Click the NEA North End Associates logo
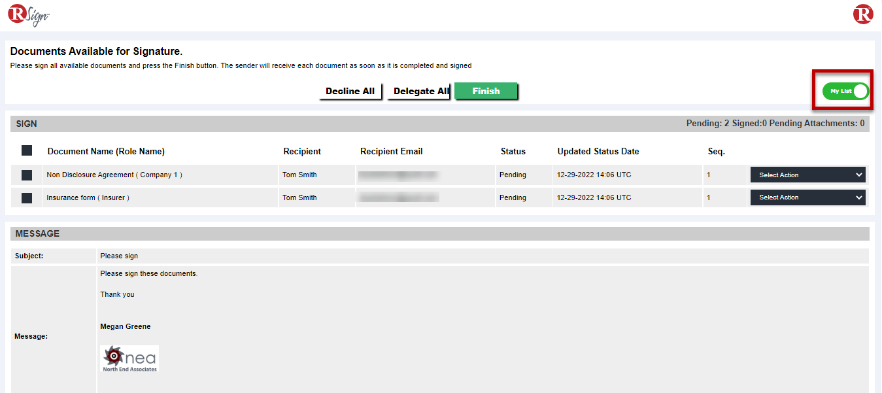The width and height of the screenshot is (882, 393). click(x=129, y=359)
